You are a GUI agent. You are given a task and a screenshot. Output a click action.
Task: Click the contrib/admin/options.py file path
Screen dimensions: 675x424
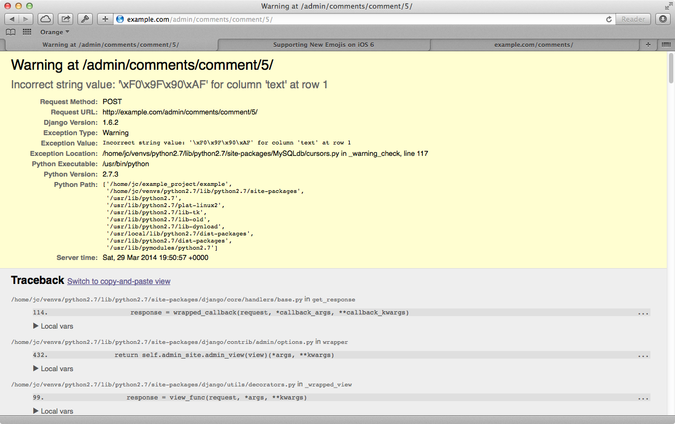(x=162, y=342)
